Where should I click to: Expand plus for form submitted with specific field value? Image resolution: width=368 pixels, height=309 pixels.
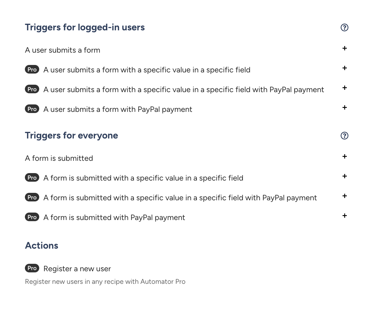345,176
